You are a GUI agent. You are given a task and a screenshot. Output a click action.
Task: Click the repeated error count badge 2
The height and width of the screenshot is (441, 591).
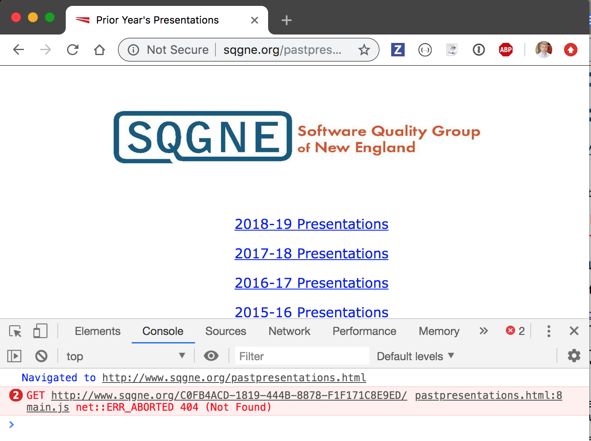[x=16, y=395]
